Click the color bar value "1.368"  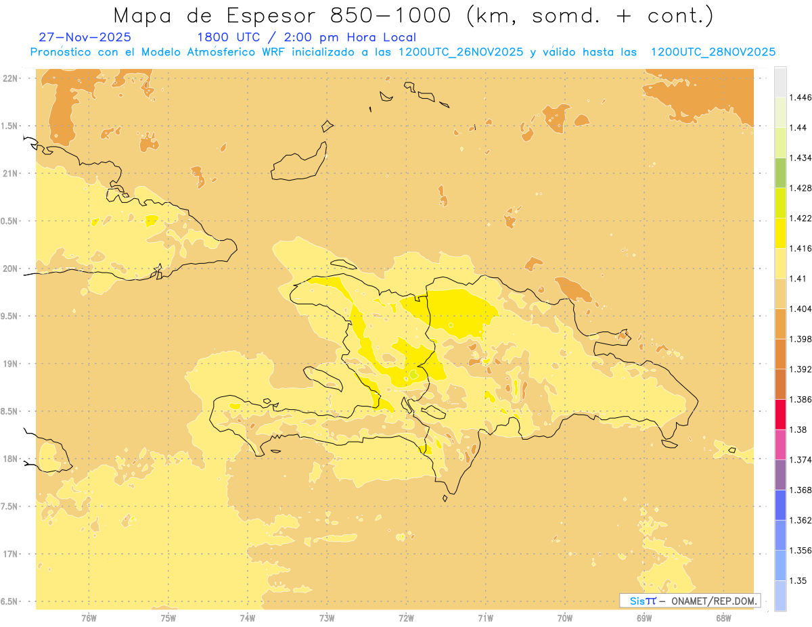click(x=800, y=490)
